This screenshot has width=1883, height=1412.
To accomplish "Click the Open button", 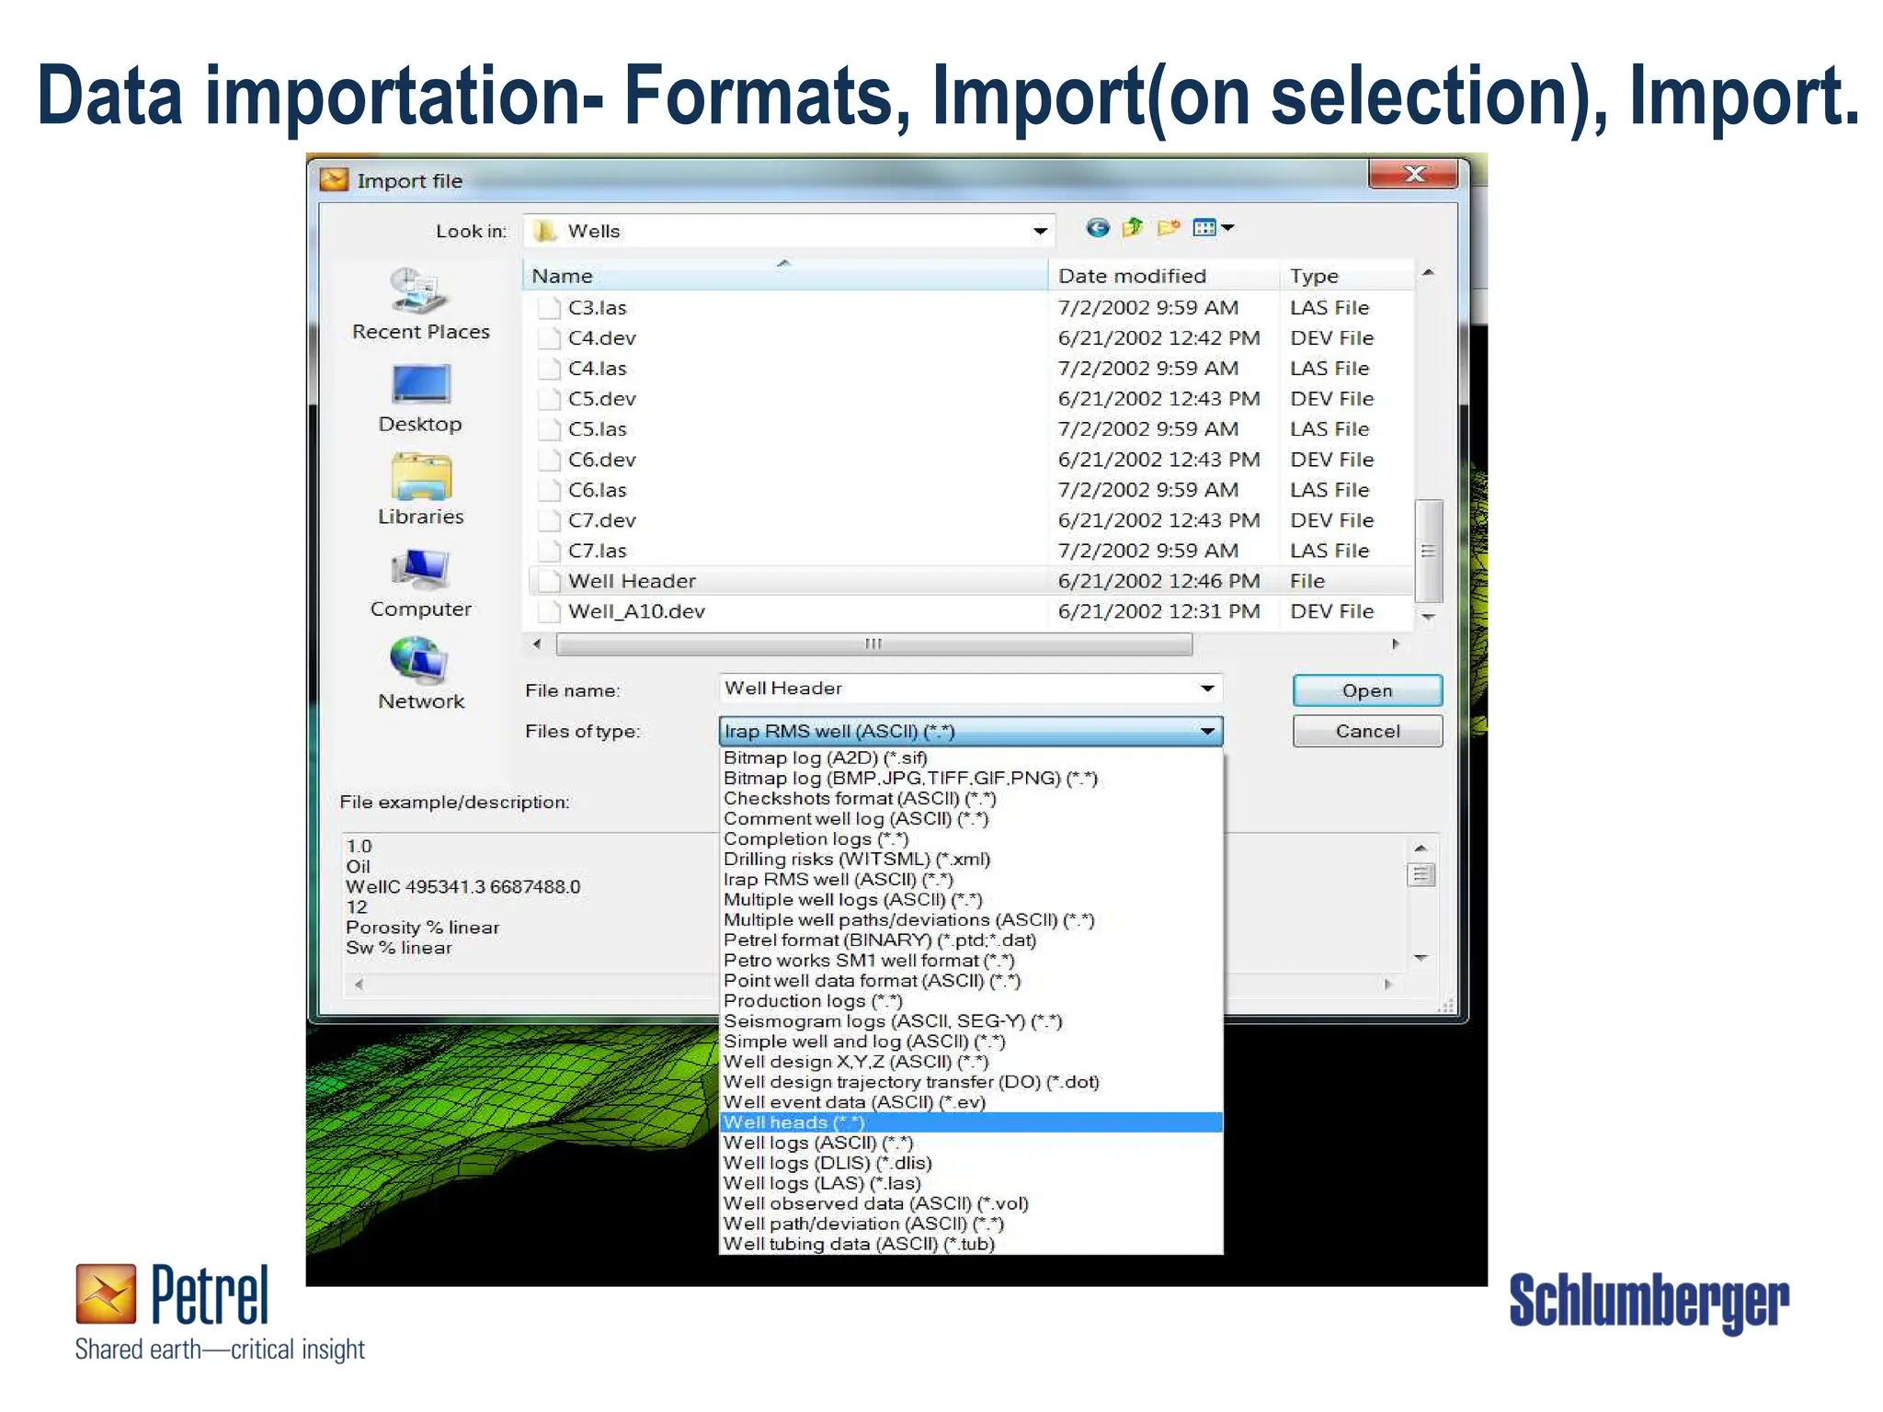I will coord(1366,690).
